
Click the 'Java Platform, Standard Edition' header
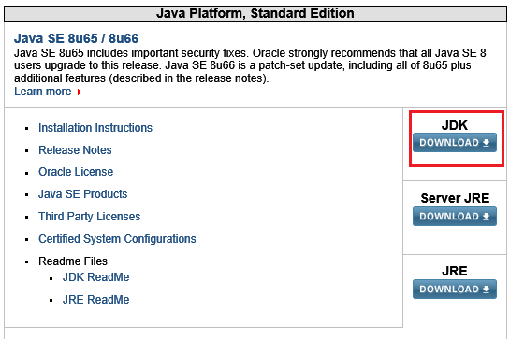[255, 14]
